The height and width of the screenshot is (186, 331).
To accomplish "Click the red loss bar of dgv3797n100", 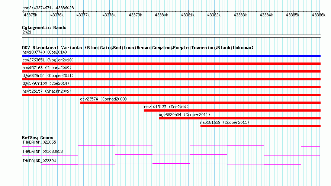I will click(171, 87).
